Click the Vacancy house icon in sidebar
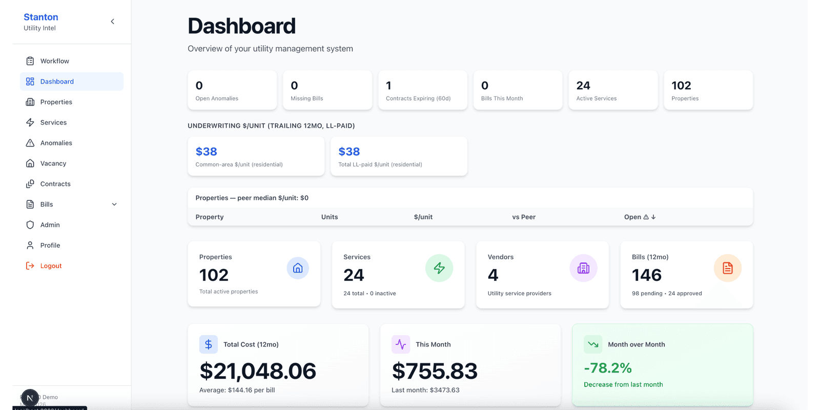 [30, 163]
